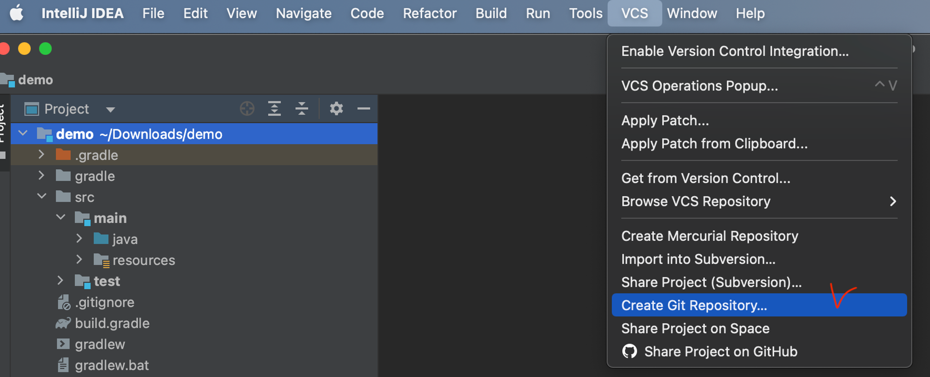Screen dimensions: 930x377
Task: Choose Enable Version Control Integration
Action: tap(735, 51)
